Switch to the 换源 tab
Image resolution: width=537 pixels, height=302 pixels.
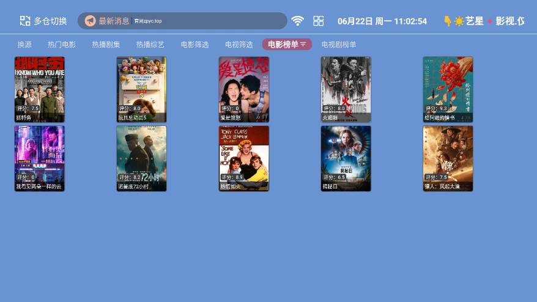(24, 45)
